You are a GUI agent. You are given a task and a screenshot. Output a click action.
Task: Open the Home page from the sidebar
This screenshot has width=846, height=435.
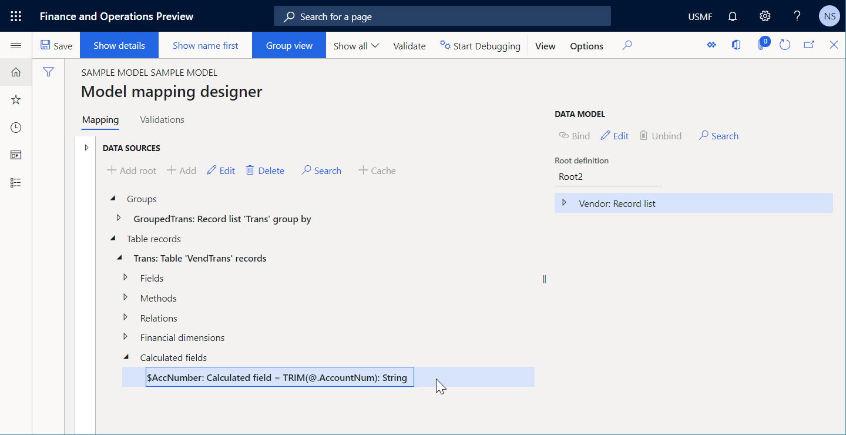[16, 72]
